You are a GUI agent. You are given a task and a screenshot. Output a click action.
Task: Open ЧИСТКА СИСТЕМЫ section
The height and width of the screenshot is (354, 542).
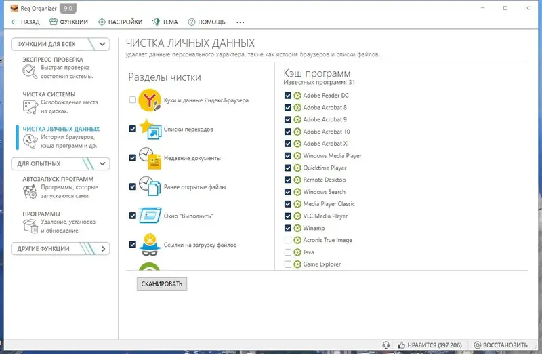[60, 103]
